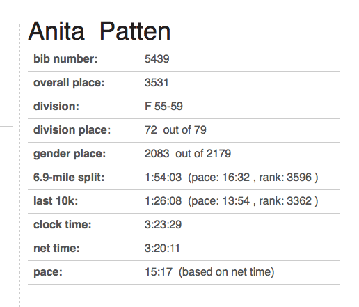Click the pace value 15:17
359x307 pixels.
(159, 272)
